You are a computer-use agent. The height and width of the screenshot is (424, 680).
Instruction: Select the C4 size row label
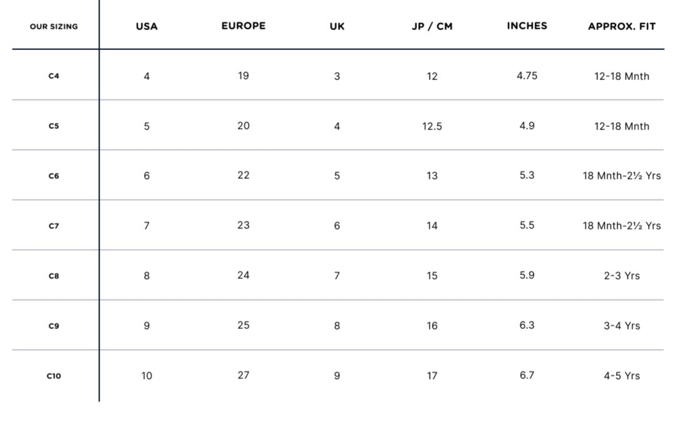(54, 76)
